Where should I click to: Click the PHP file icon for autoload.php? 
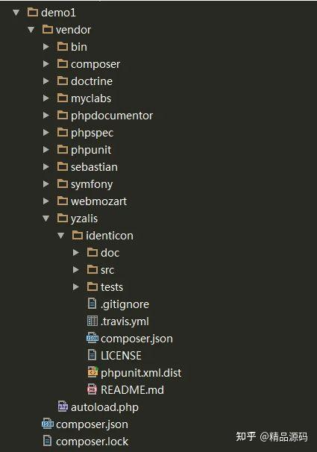pos(63,407)
